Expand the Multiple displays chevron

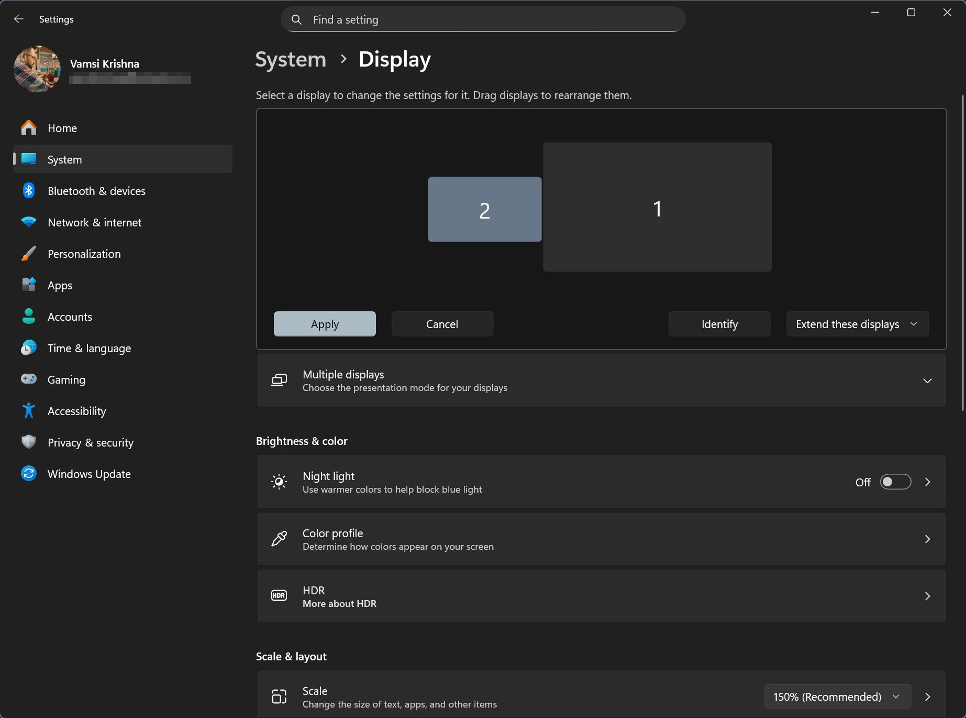[927, 380]
